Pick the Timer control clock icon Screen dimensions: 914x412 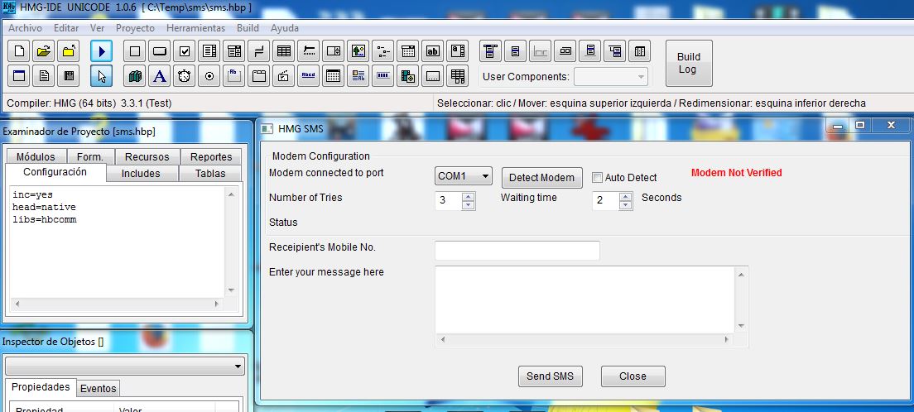[185, 77]
